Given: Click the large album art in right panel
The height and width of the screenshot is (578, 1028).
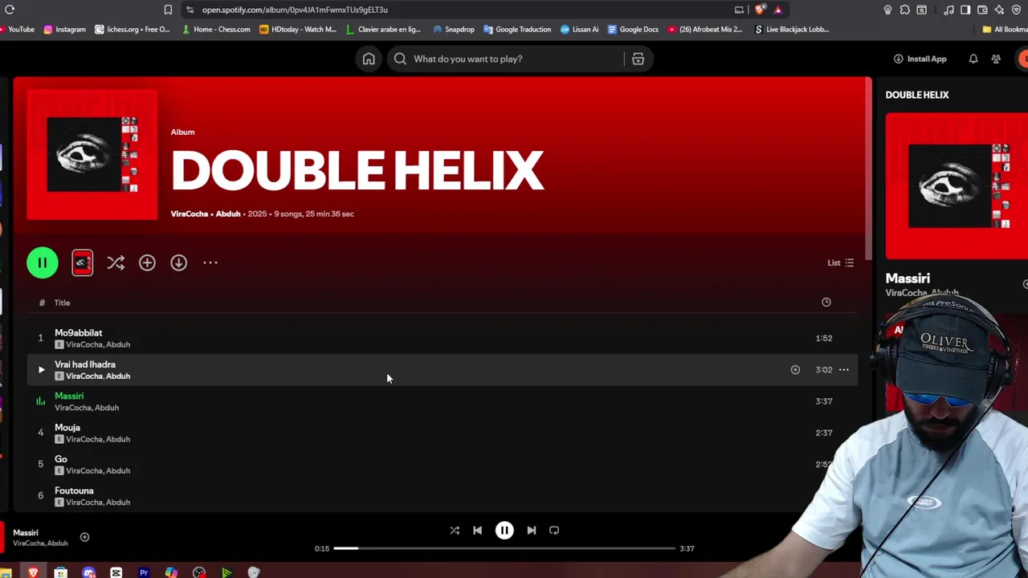Looking at the screenshot, I should click(956, 186).
